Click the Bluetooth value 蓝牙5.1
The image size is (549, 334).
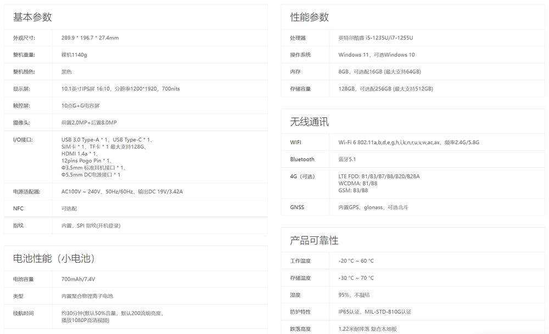pos(347,160)
